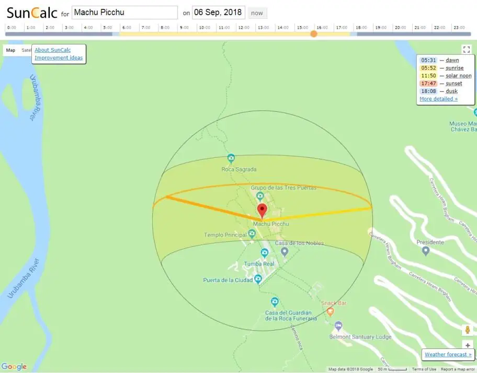Expand the More detailed sun times
This screenshot has height=373, width=477.
(x=438, y=99)
